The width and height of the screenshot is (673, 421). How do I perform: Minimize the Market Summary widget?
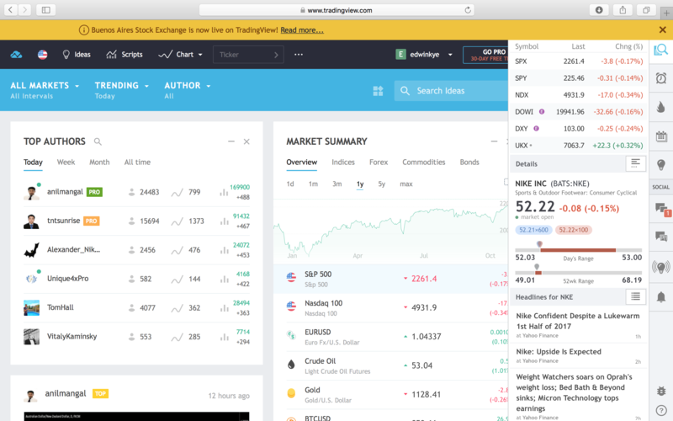pos(494,141)
